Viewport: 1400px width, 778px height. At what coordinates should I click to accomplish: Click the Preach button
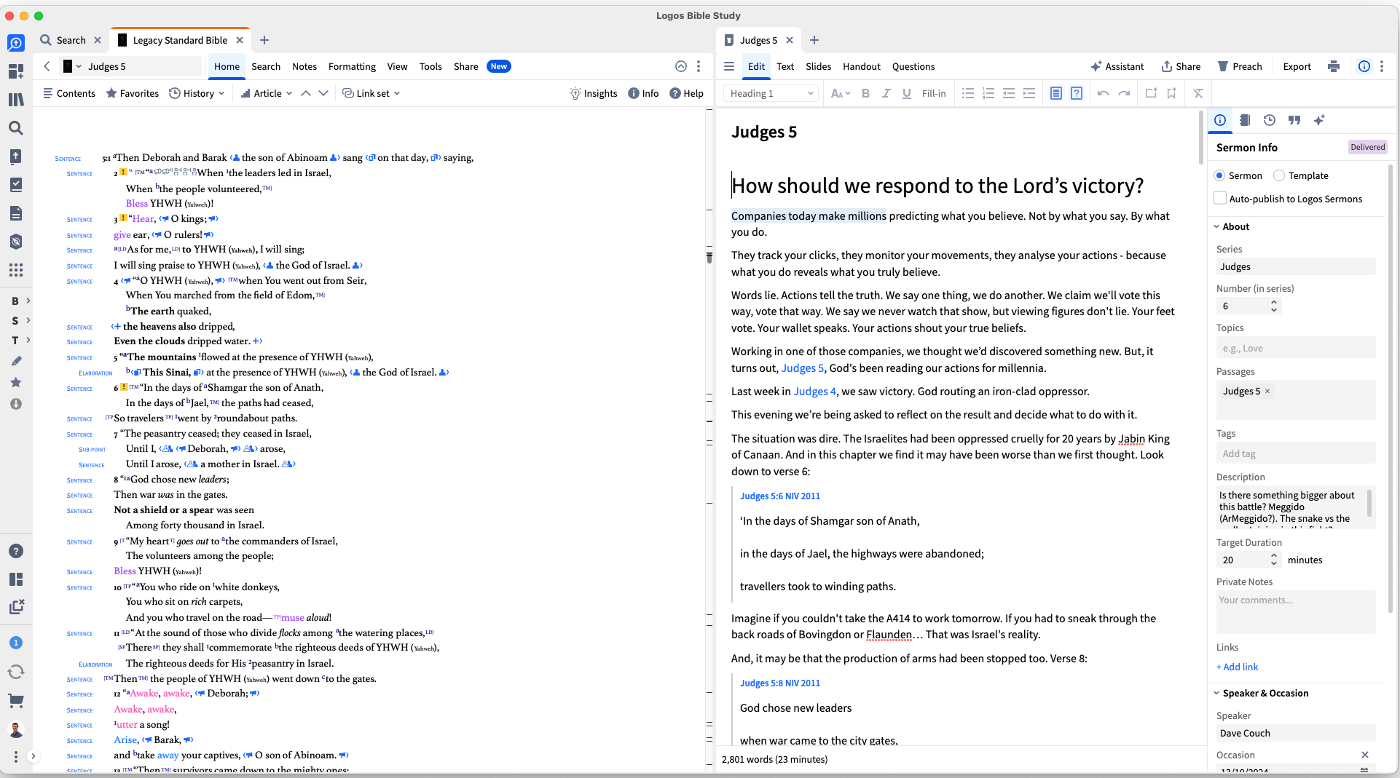click(1240, 66)
